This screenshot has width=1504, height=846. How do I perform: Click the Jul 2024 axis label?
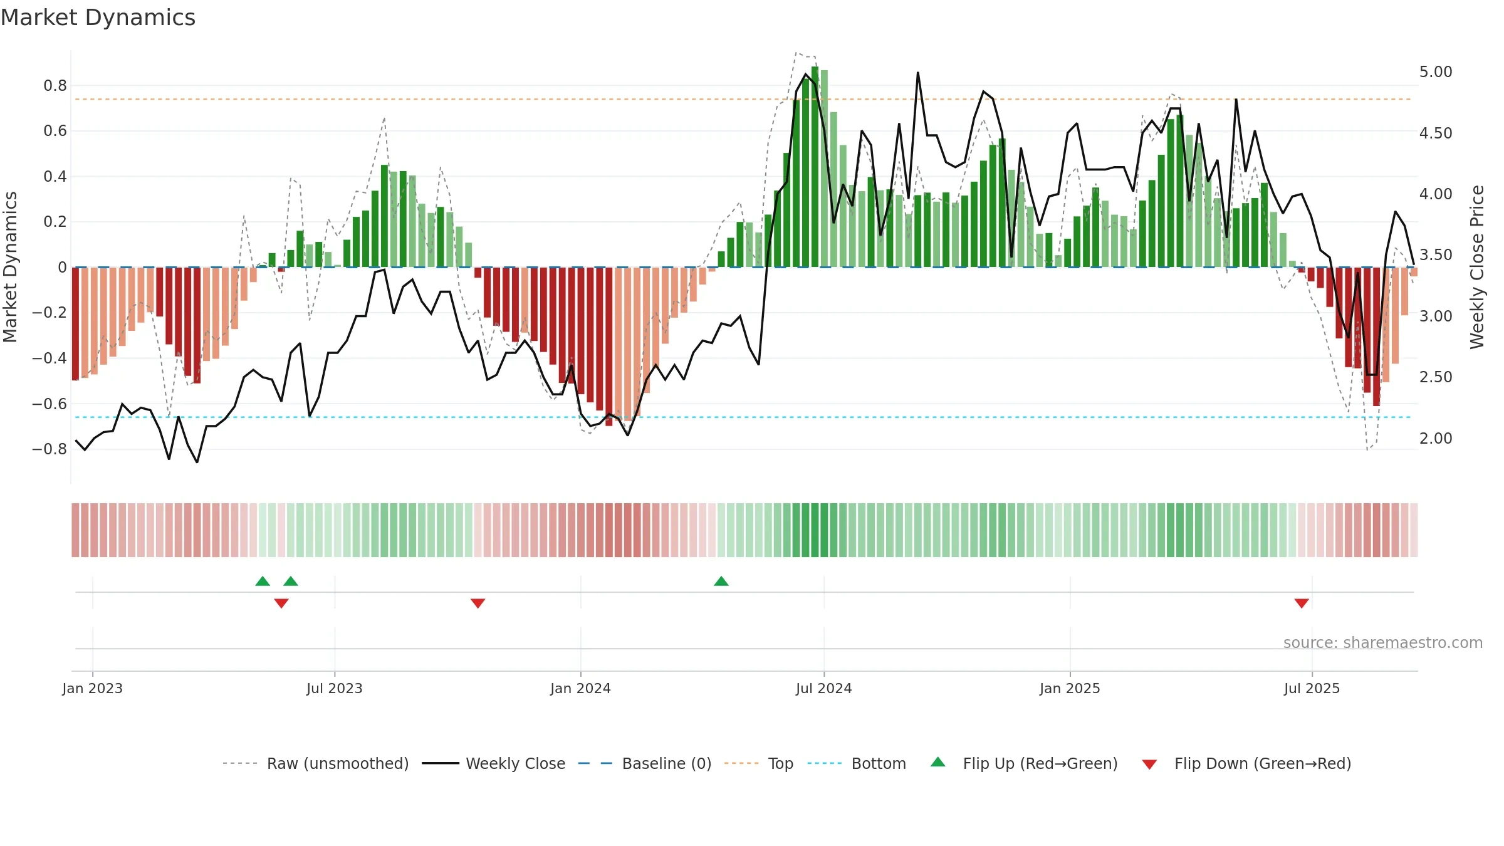pos(824,688)
